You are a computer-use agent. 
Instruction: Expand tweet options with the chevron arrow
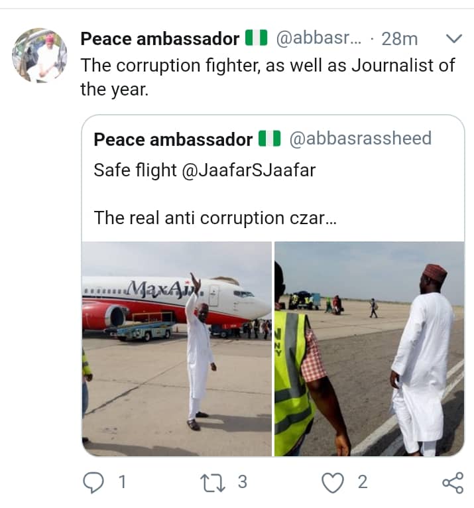(453, 38)
